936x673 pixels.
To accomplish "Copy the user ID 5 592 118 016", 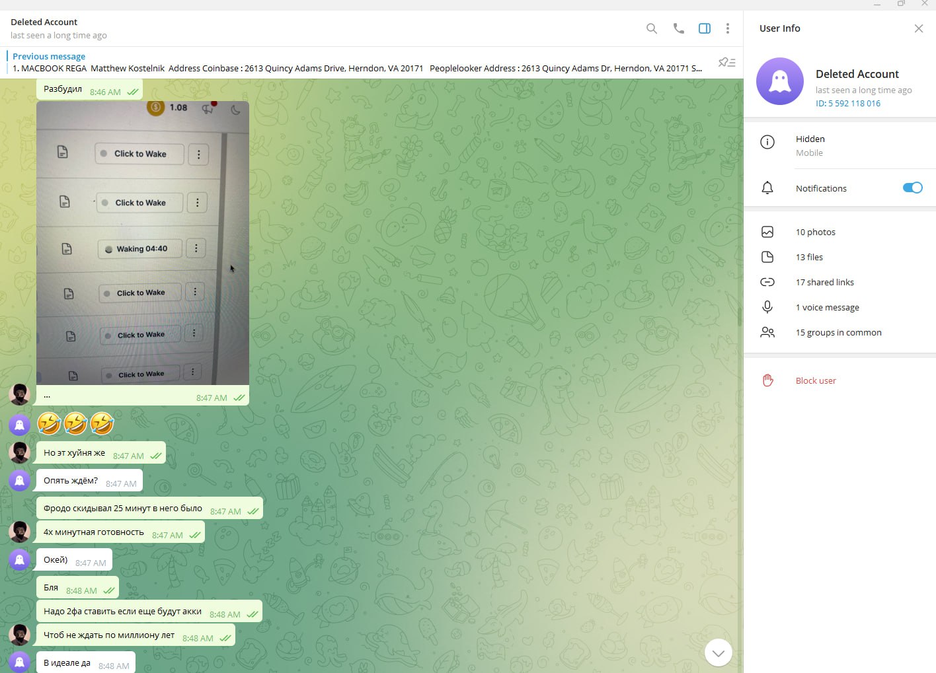I will (848, 103).
